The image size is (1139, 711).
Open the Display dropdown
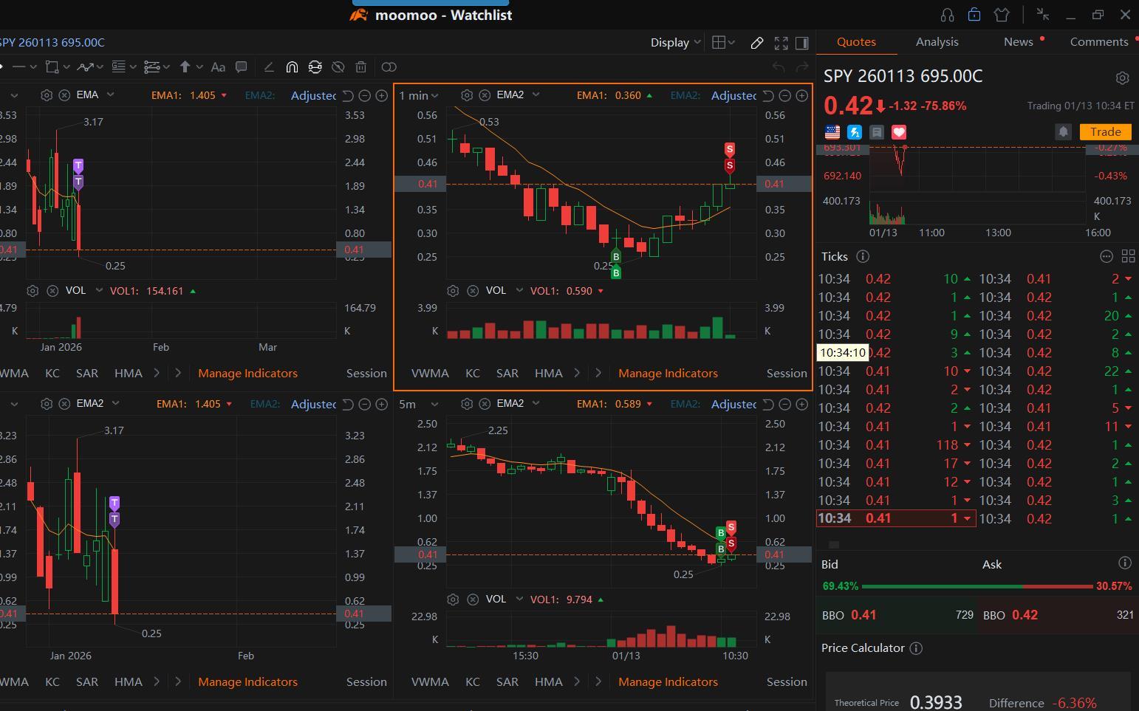click(676, 43)
